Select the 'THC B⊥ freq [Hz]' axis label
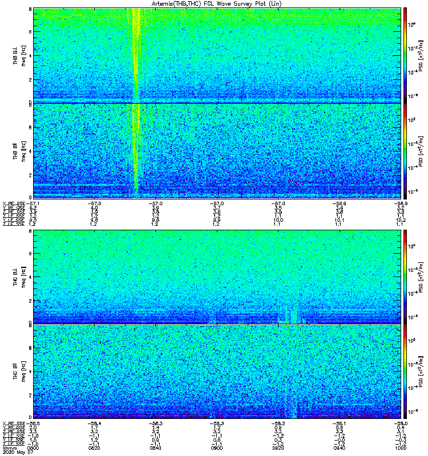 click(19, 277)
